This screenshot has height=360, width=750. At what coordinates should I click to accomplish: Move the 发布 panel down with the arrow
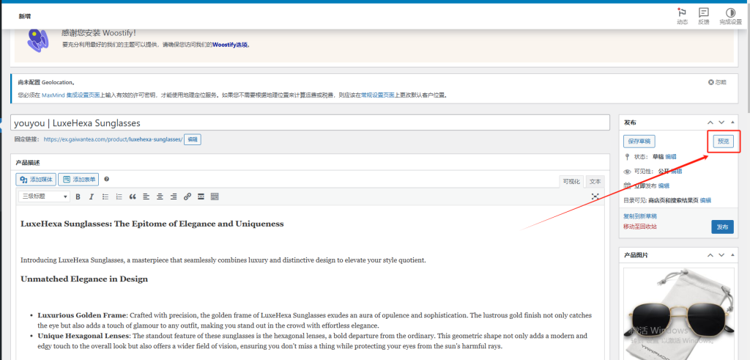(721, 122)
